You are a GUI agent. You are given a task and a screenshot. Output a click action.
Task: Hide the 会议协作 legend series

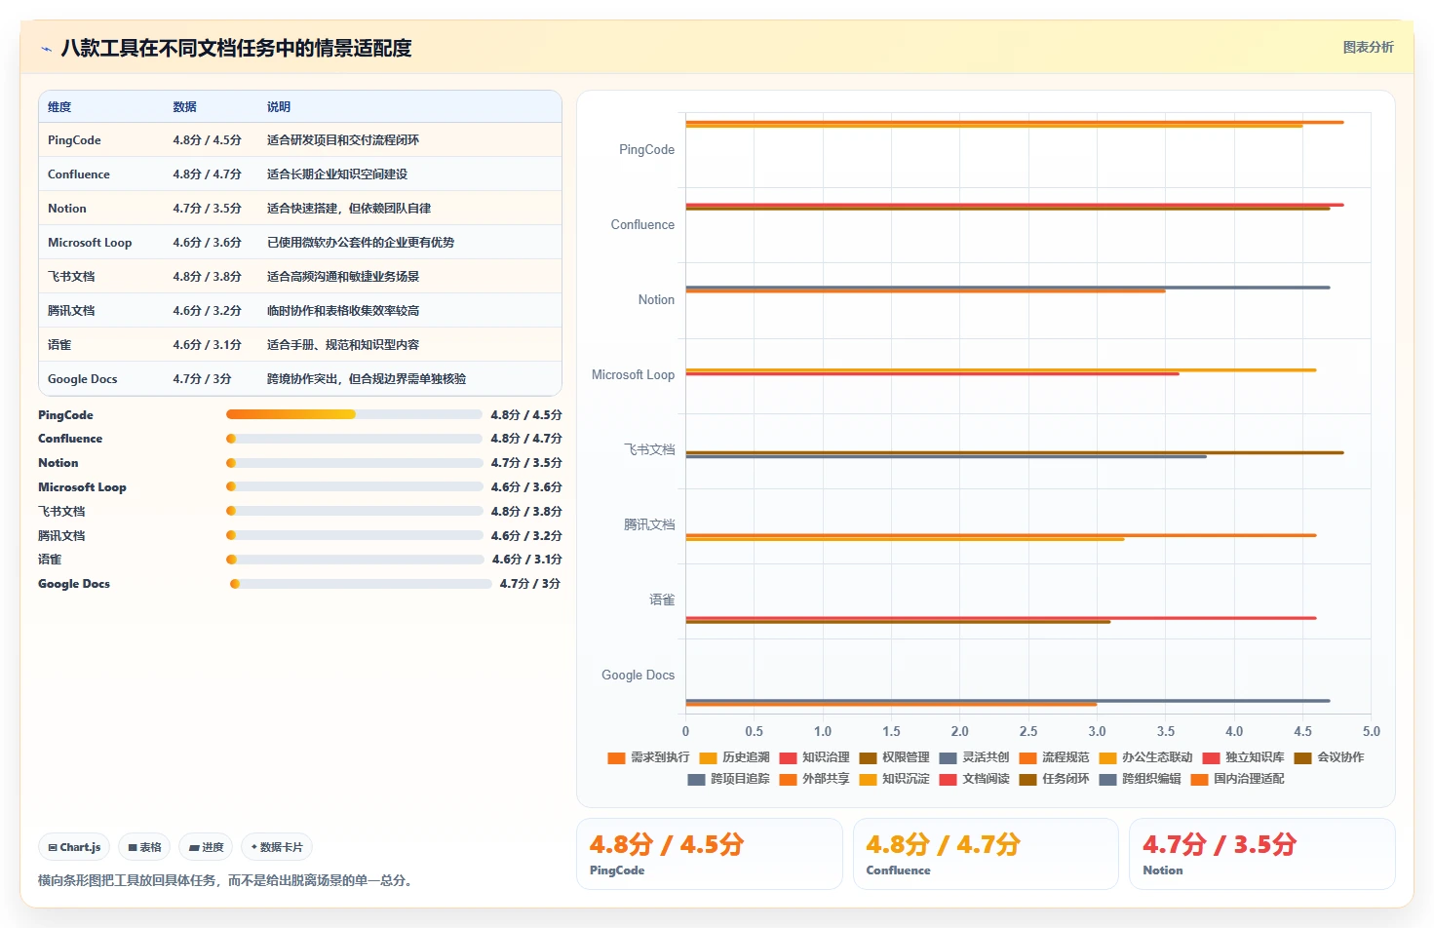(1329, 757)
